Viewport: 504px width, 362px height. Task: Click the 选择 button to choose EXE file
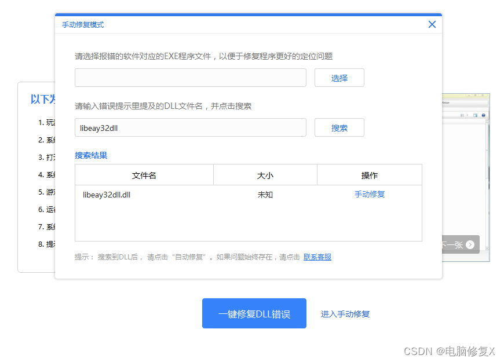pyautogui.click(x=339, y=78)
